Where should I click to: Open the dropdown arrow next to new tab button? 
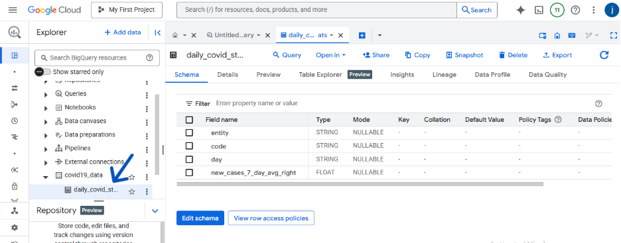[x=379, y=35]
